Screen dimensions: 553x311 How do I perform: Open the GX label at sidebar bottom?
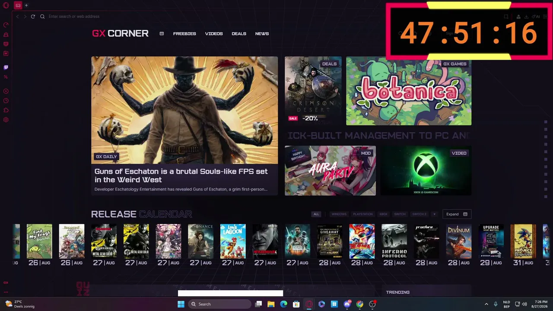(x=6, y=283)
